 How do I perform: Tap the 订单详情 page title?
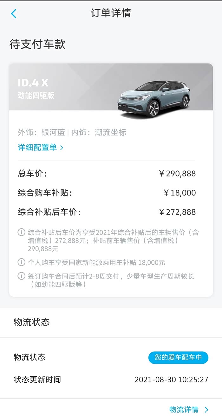[111, 13]
